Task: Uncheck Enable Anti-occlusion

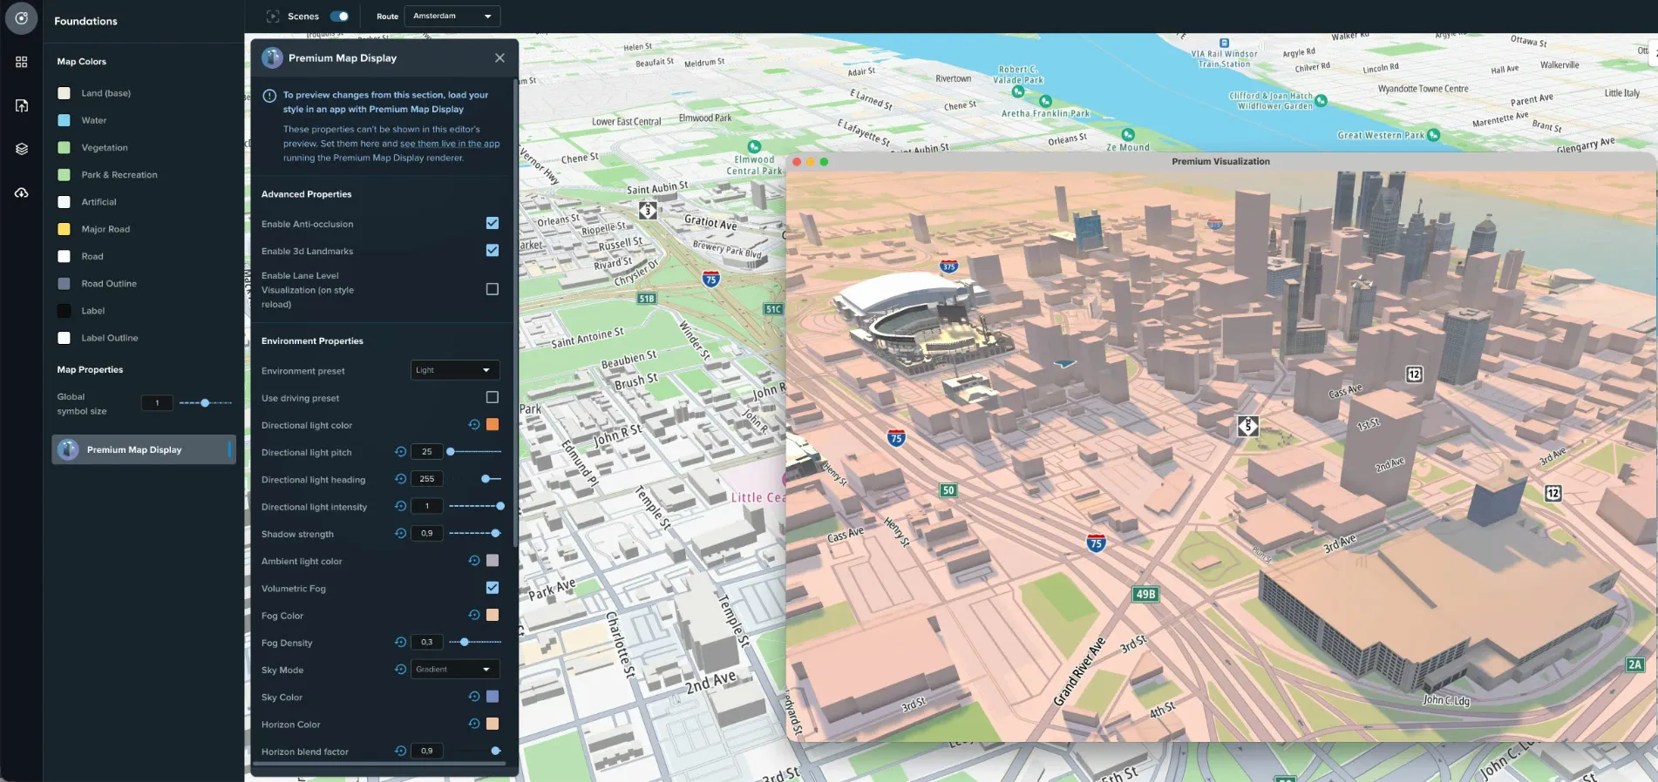Action: click(x=493, y=224)
